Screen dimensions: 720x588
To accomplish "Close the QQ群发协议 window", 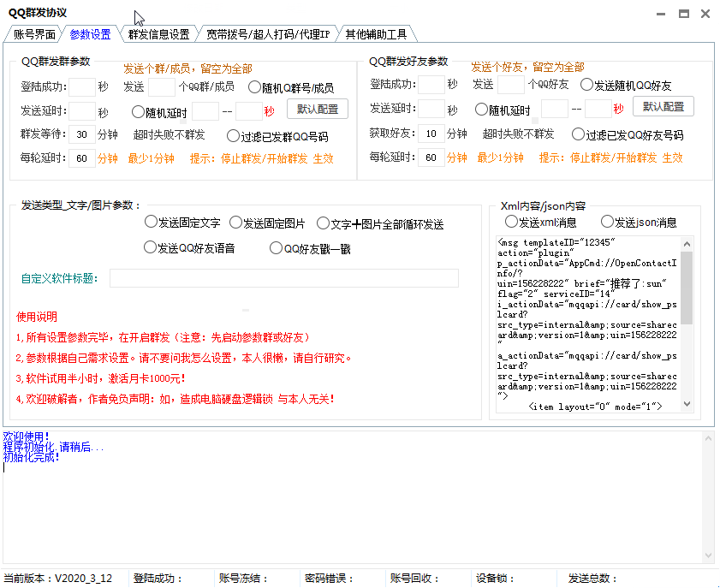I will (x=705, y=15).
